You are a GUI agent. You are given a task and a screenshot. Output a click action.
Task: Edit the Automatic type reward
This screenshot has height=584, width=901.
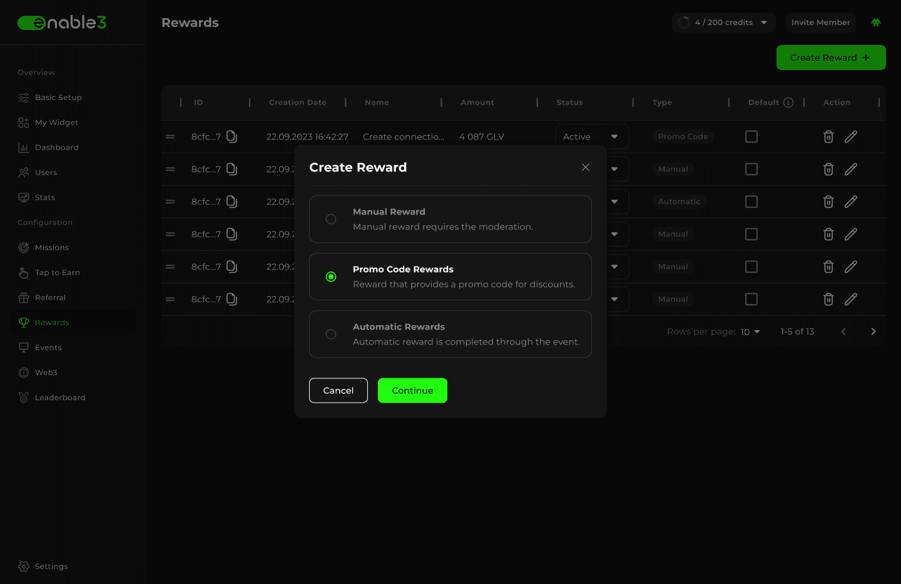851,201
